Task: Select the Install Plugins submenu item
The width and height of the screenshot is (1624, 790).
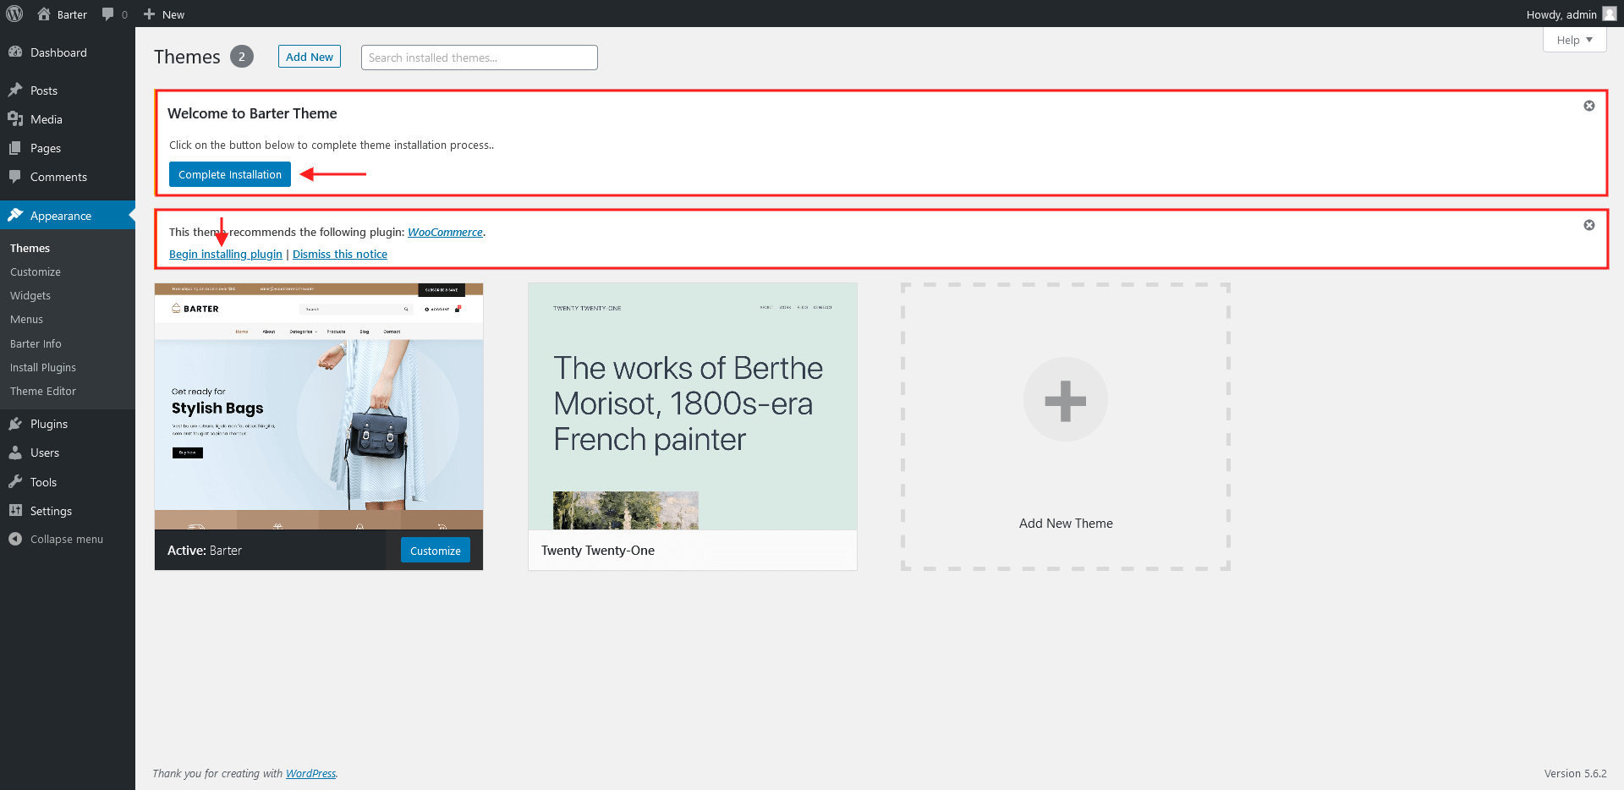Action: pyautogui.click(x=43, y=367)
